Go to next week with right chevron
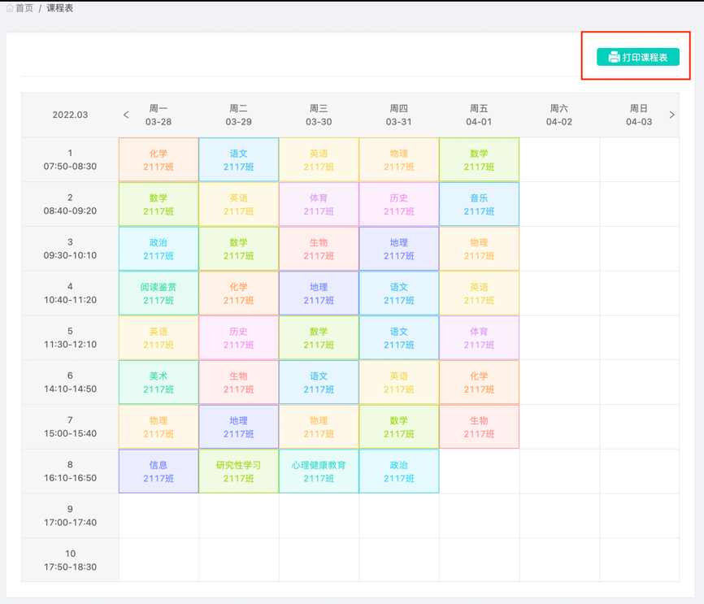Screen dimensions: 704x604 click(671, 115)
